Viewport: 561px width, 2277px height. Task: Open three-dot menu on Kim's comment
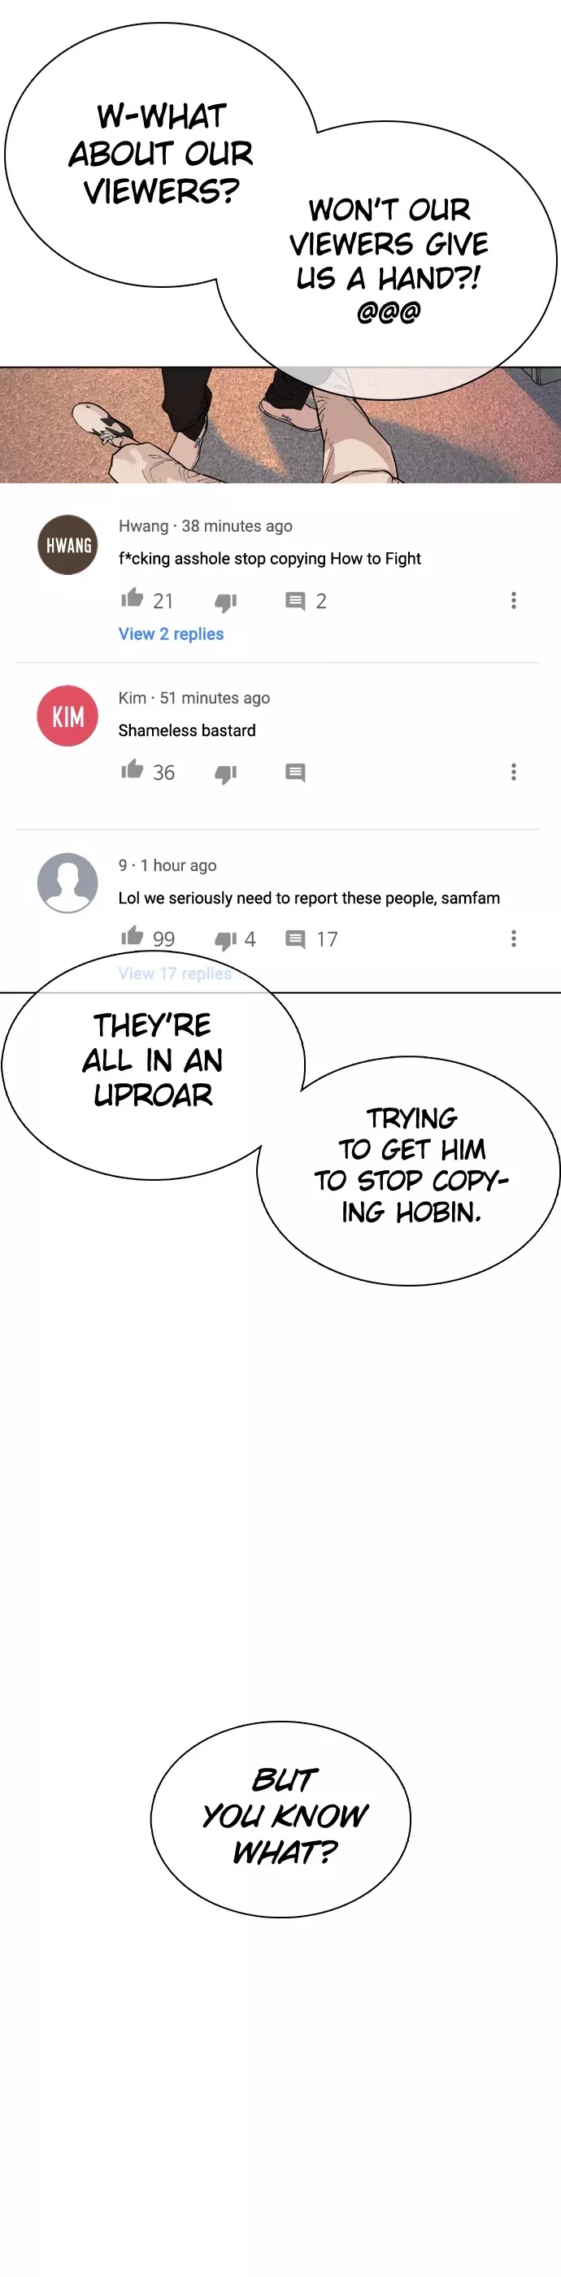click(x=513, y=773)
